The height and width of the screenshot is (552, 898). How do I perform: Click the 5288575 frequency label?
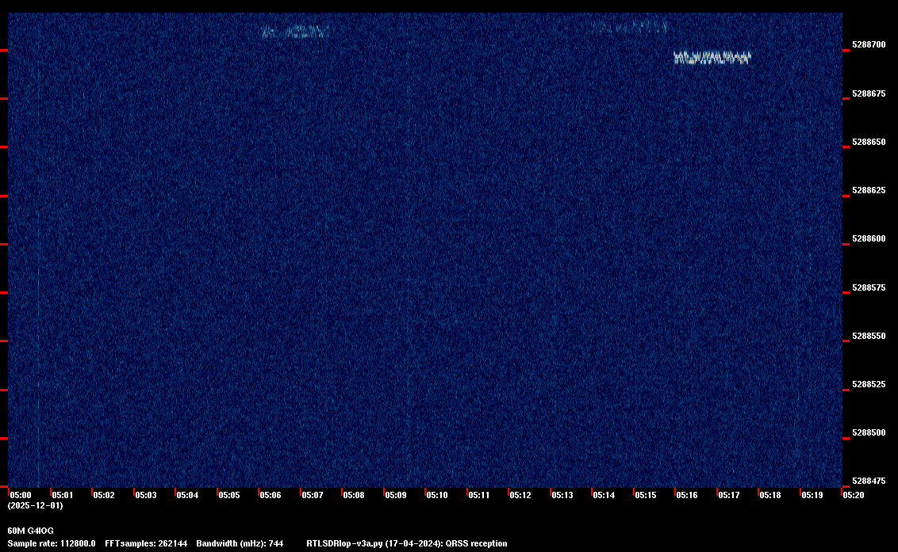point(869,287)
